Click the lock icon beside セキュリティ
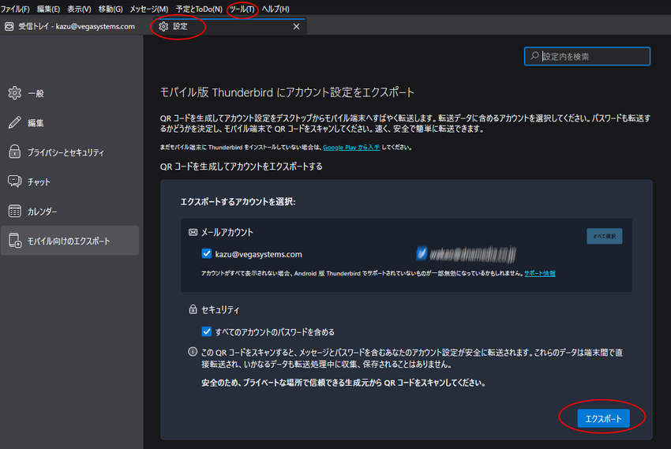 coord(193,309)
